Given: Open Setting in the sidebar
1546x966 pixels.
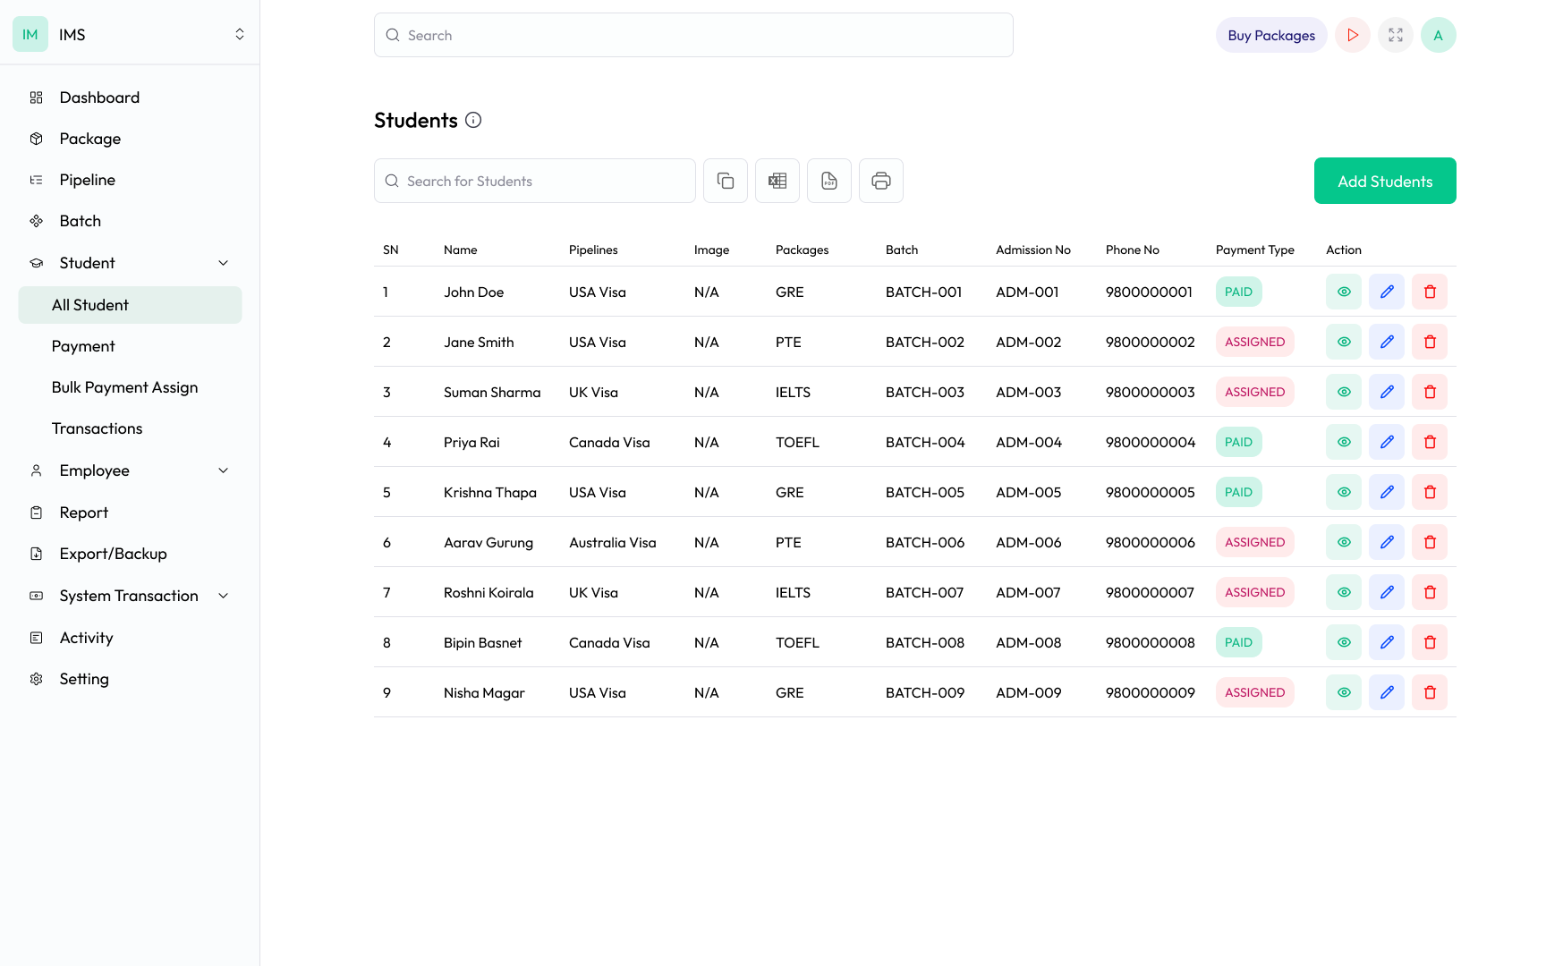Looking at the screenshot, I should [x=130, y=679].
